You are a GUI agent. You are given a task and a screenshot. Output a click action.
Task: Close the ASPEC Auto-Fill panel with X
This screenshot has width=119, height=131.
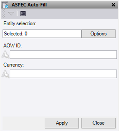(113, 5)
